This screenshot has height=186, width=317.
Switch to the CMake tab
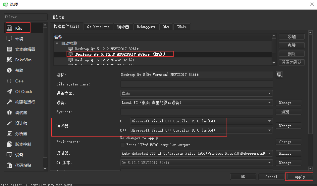[182, 27]
